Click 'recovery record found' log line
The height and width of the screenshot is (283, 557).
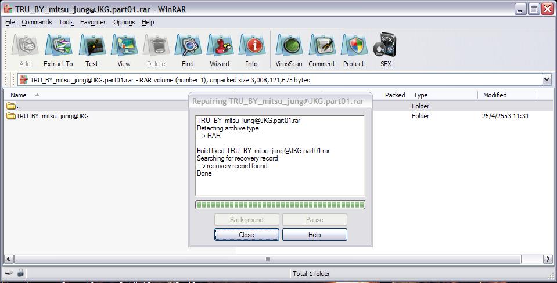232,166
